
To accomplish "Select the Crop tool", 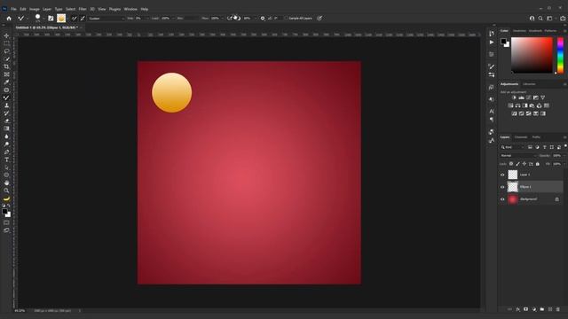I will (6, 66).
